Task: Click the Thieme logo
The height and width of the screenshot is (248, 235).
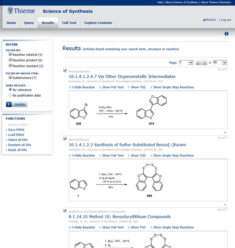Action: pos(21,11)
